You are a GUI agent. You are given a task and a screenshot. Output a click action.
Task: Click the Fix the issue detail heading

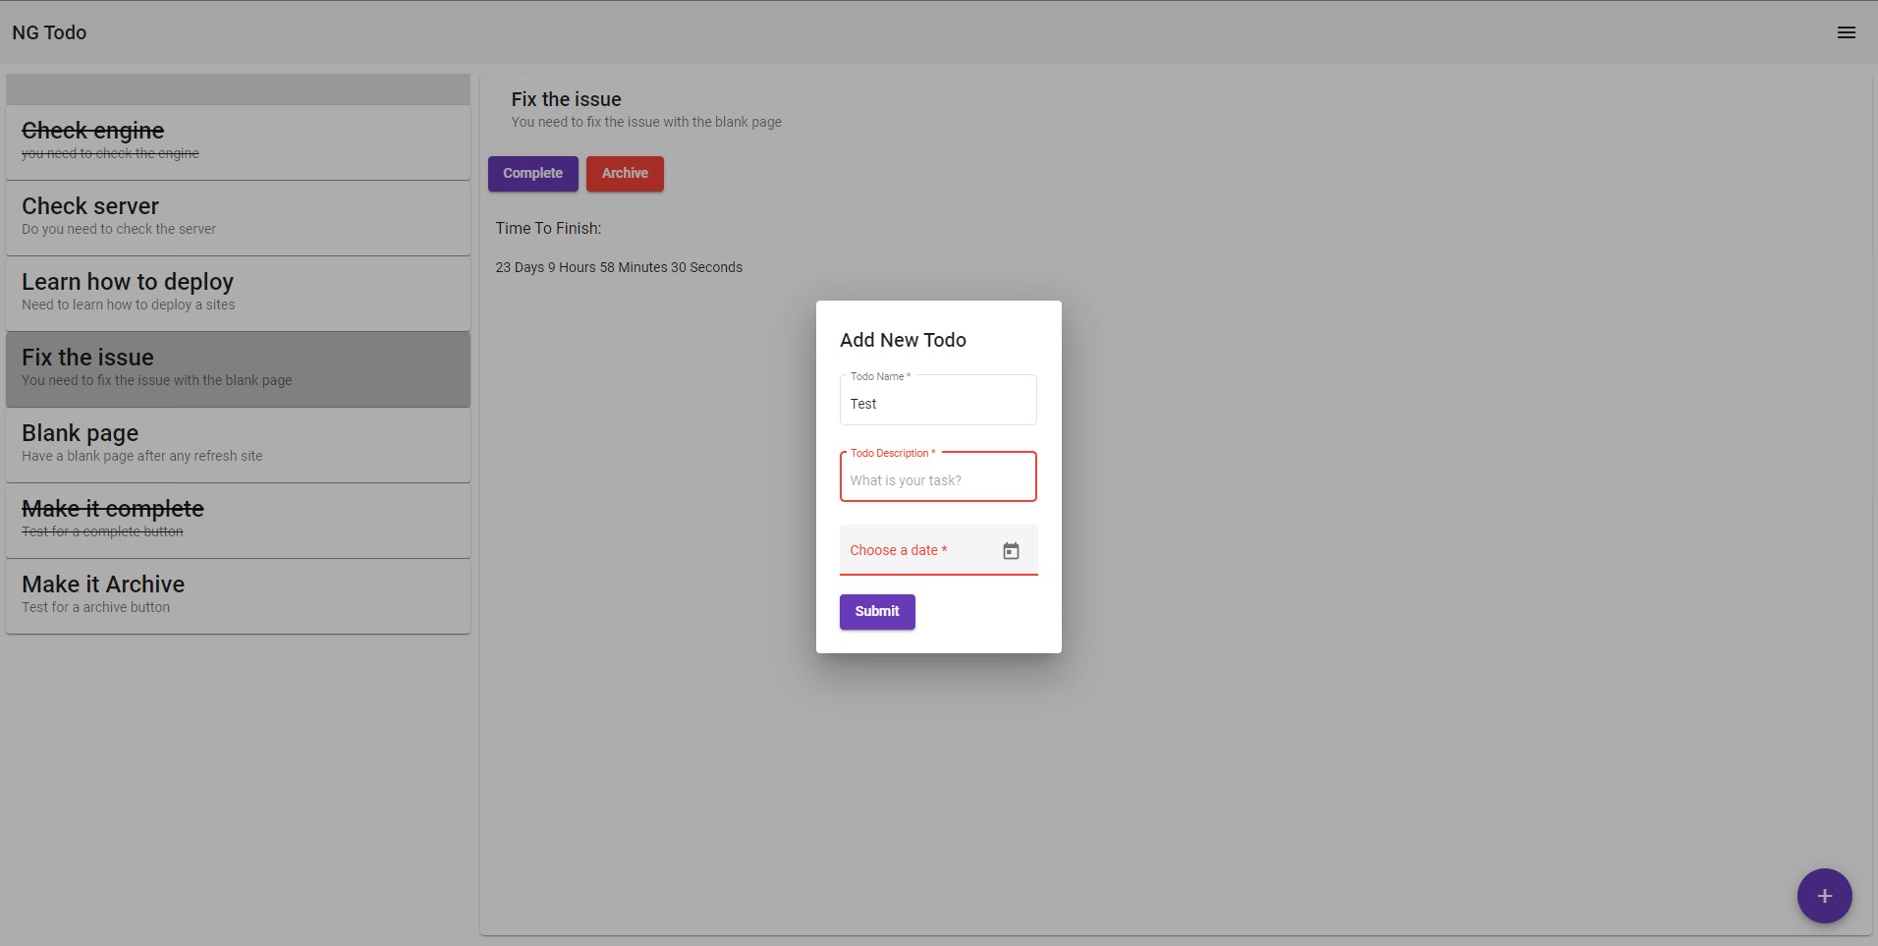click(x=566, y=99)
